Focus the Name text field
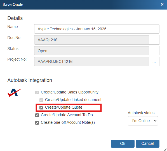The image size is (167, 151). (x=97, y=29)
